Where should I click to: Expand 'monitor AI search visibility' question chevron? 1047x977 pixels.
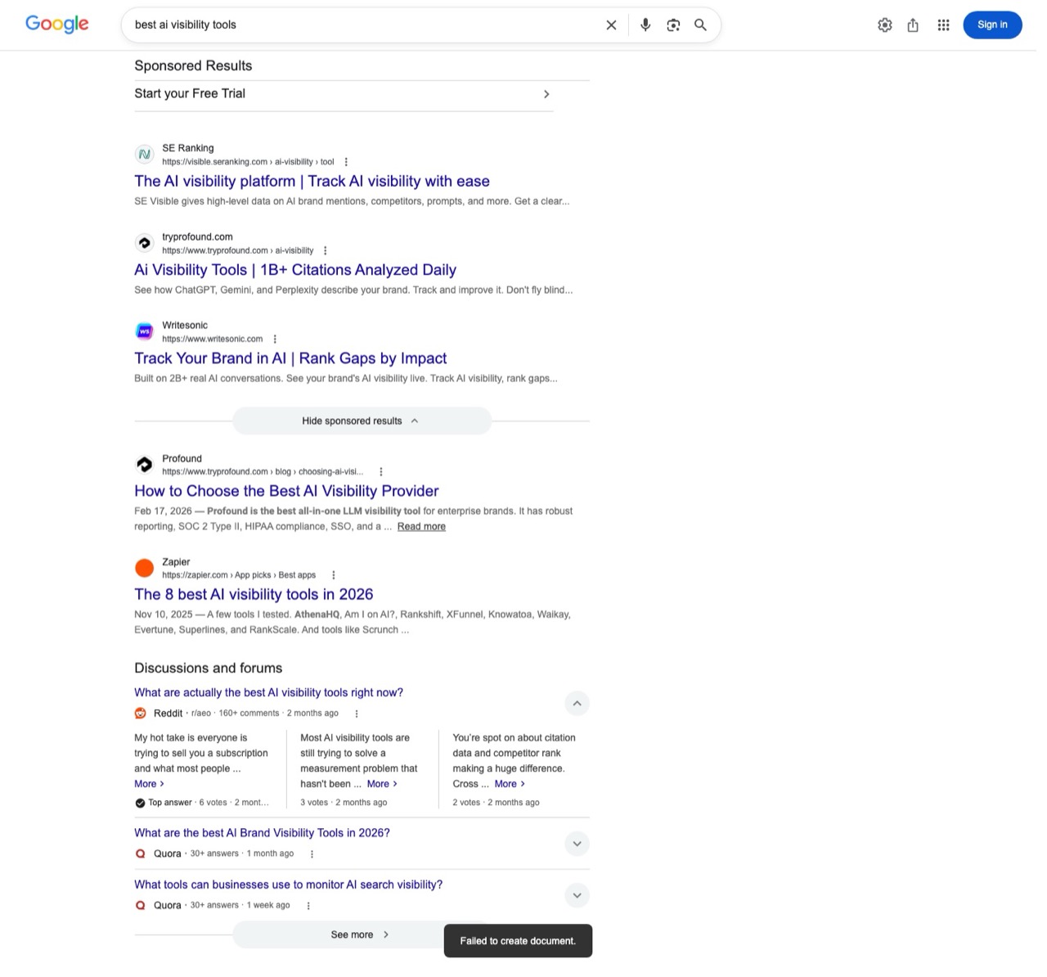pyautogui.click(x=577, y=895)
